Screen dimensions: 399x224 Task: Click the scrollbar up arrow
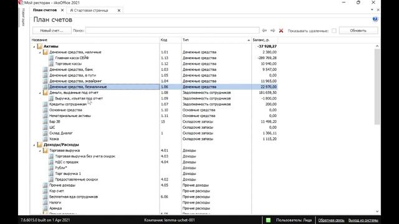[377, 46]
